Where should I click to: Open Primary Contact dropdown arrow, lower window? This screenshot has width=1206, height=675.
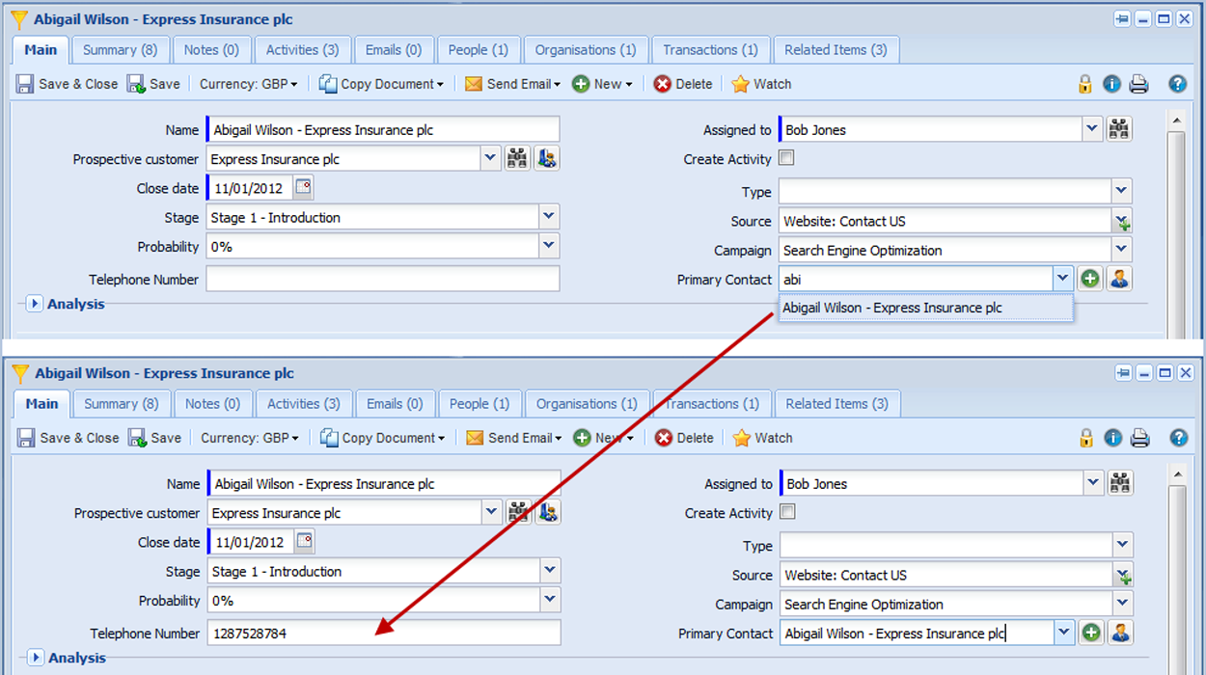(1064, 633)
